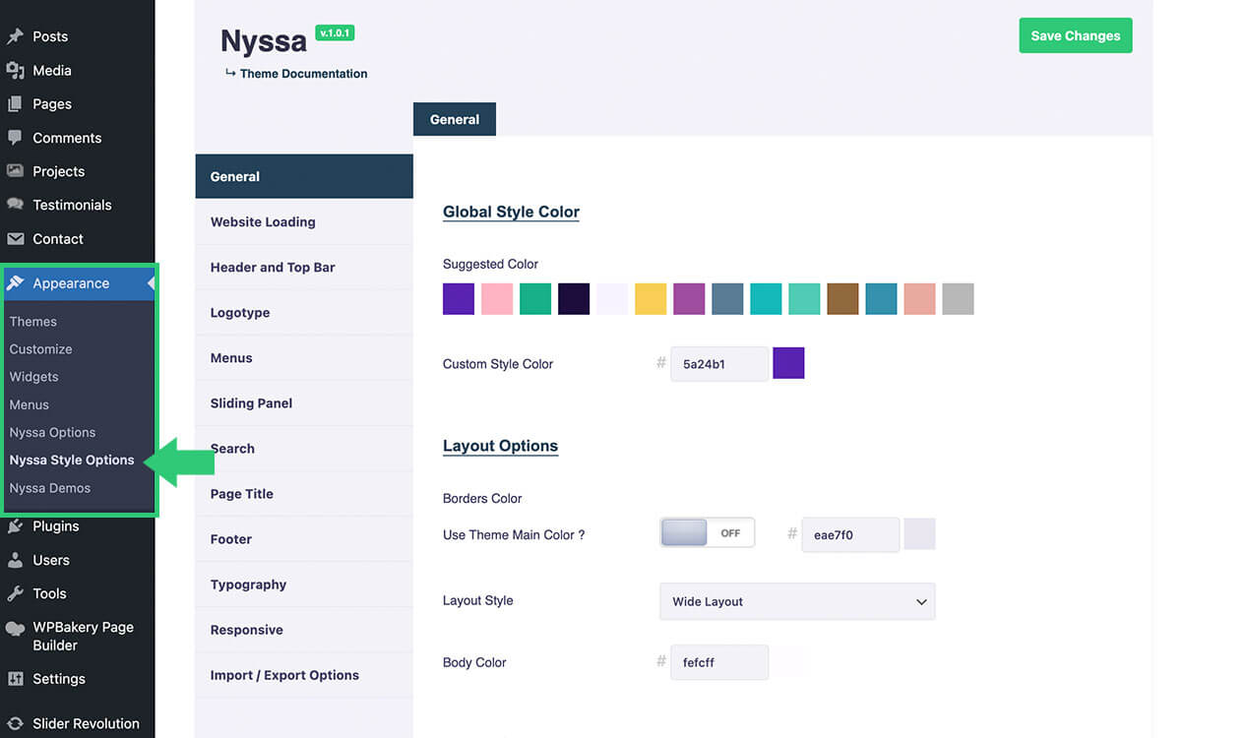The height and width of the screenshot is (738, 1245).
Task: Open the Layout Style dropdown
Action: (796, 601)
